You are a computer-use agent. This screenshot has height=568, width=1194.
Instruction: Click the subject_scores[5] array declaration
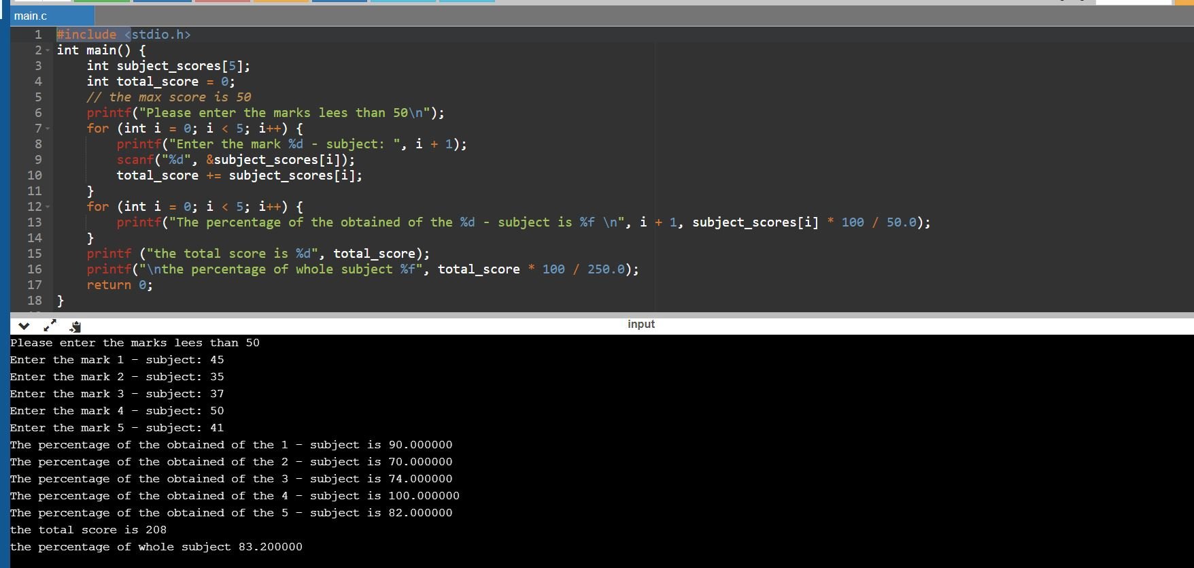(x=168, y=66)
